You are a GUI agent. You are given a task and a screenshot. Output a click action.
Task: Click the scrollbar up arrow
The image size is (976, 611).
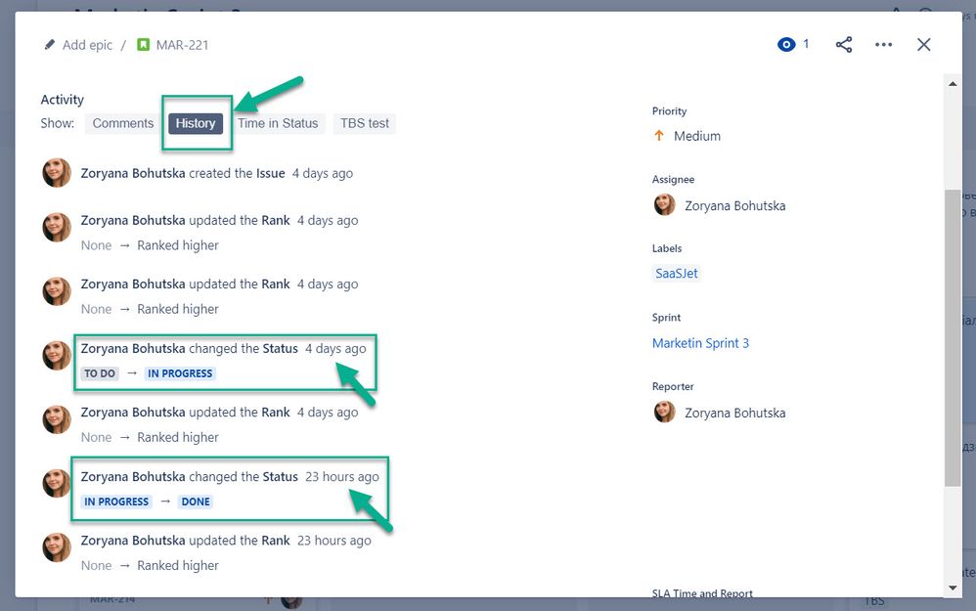pos(953,83)
